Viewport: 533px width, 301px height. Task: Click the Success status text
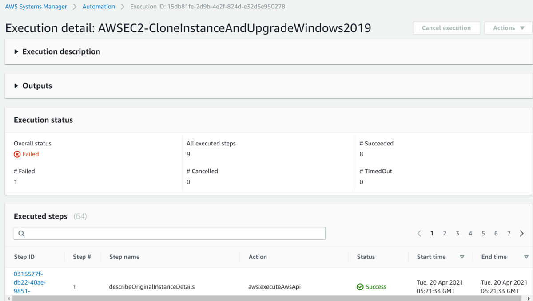point(376,287)
